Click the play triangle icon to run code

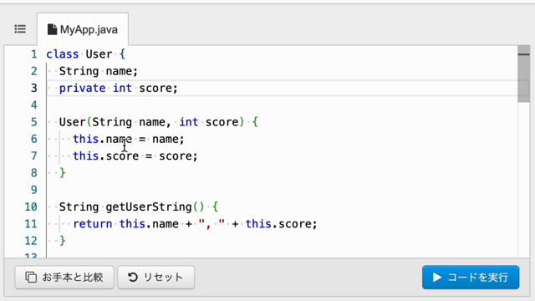437,277
